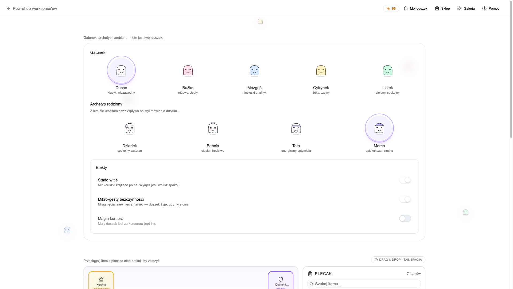Click the 'spokojny weteran' caption
513x289 pixels.
130,151
